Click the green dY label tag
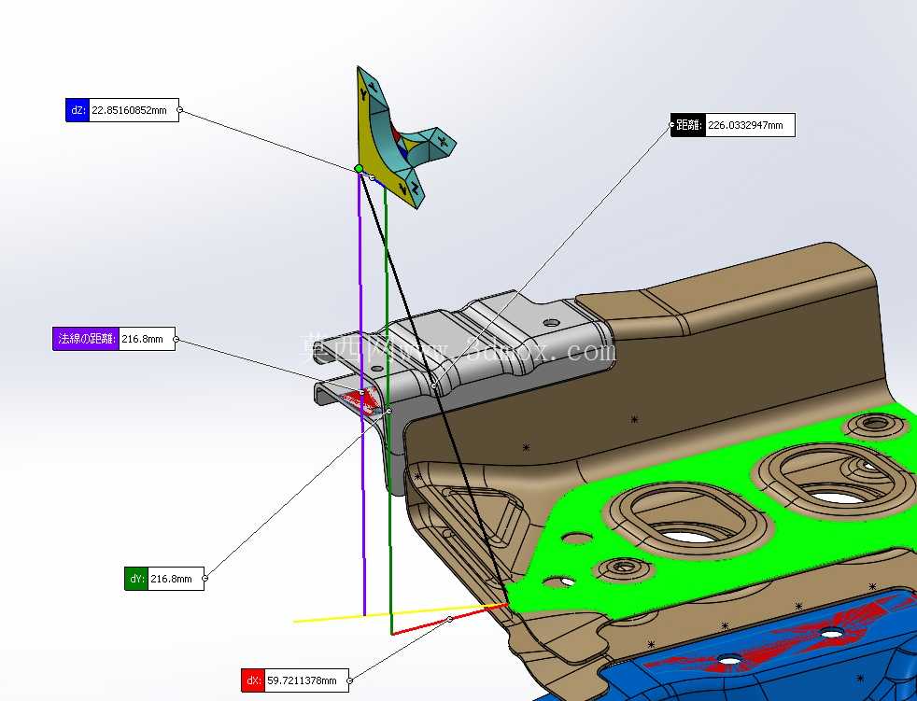This screenshot has width=917, height=701. click(136, 579)
